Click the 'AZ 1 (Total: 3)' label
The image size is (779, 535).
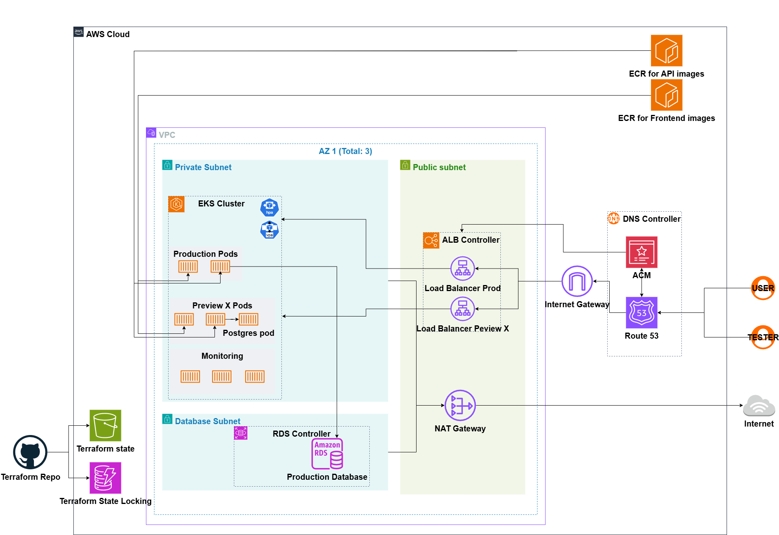(345, 151)
